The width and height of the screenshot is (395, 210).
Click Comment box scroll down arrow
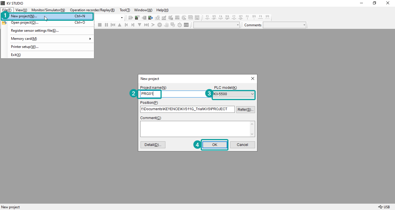252,134
